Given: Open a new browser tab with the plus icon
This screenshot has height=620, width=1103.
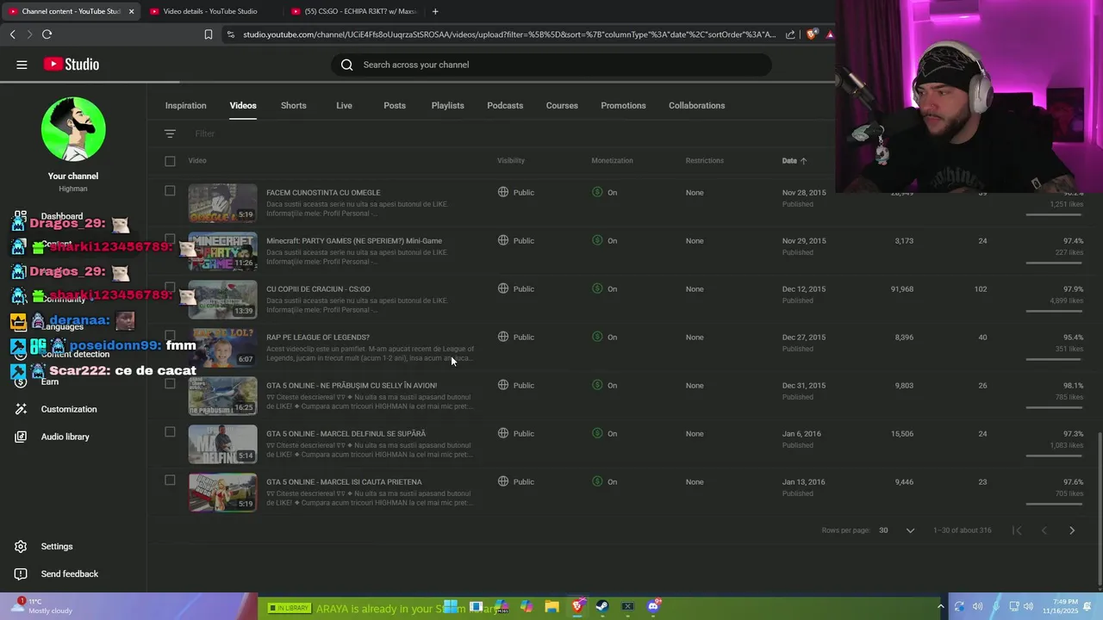Looking at the screenshot, I should click(x=435, y=11).
